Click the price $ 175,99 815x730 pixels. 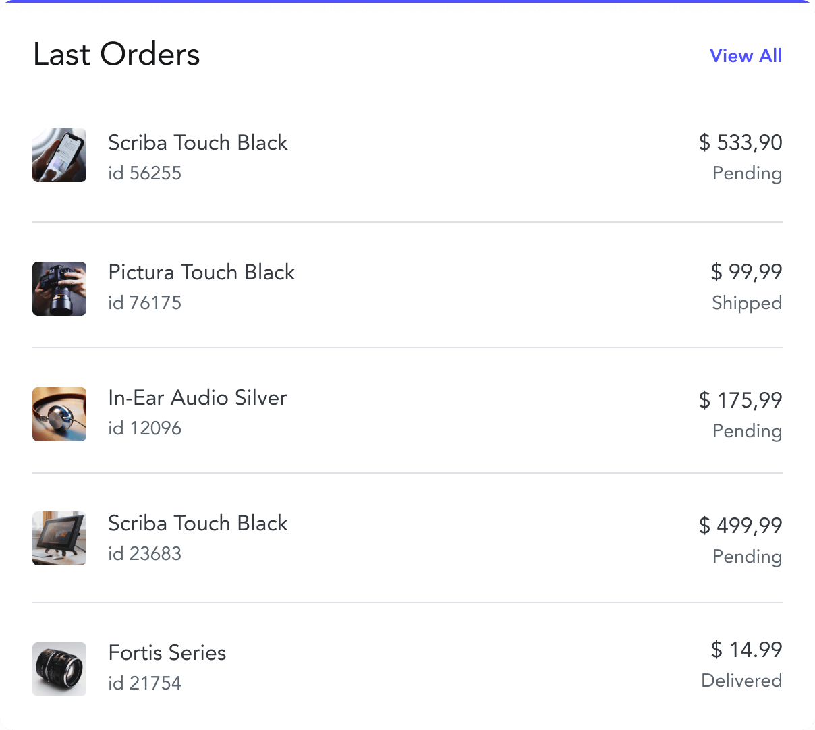[x=740, y=400]
